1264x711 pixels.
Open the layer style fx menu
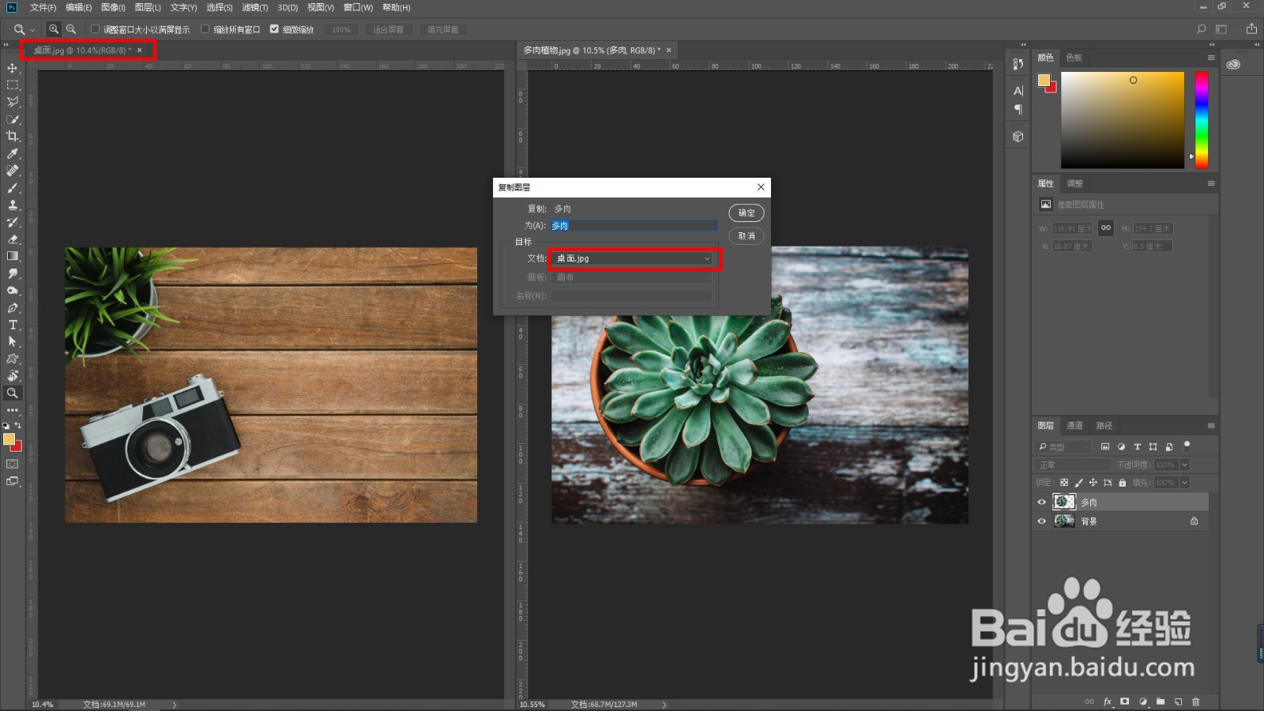pyautogui.click(x=1108, y=702)
